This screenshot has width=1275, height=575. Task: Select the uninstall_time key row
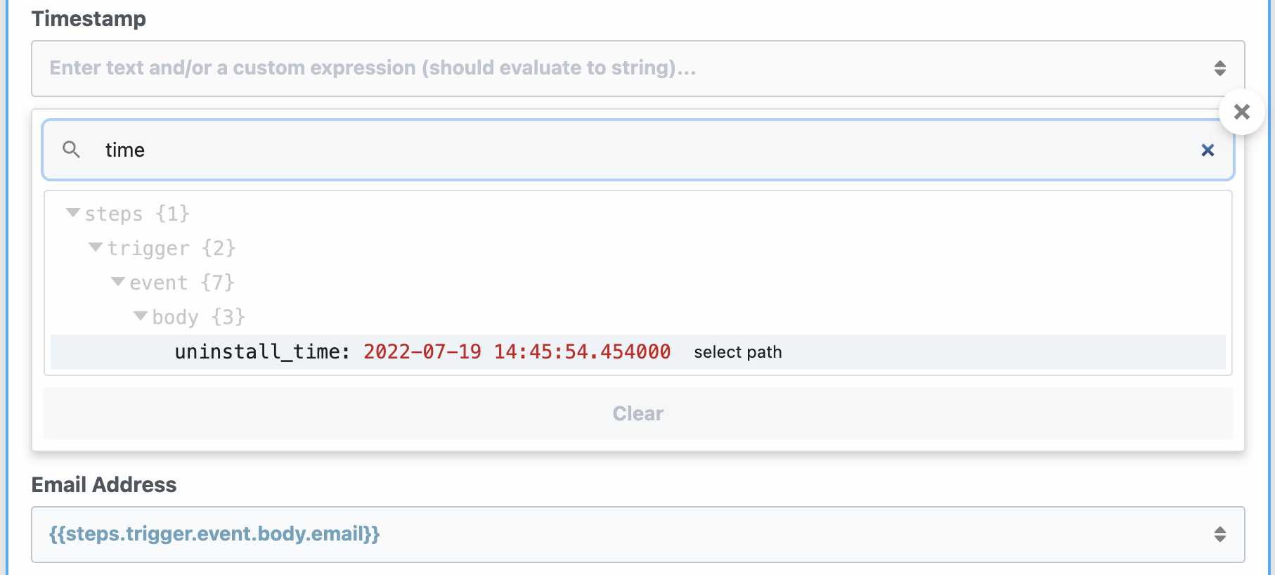pyautogui.click(x=638, y=351)
